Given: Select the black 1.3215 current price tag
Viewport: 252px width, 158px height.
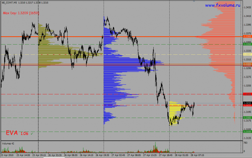Looking at the screenshot, I should [x=247, y=103].
